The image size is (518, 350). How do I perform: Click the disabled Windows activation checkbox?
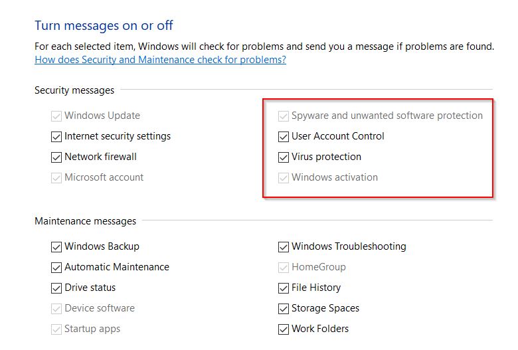pos(284,178)
